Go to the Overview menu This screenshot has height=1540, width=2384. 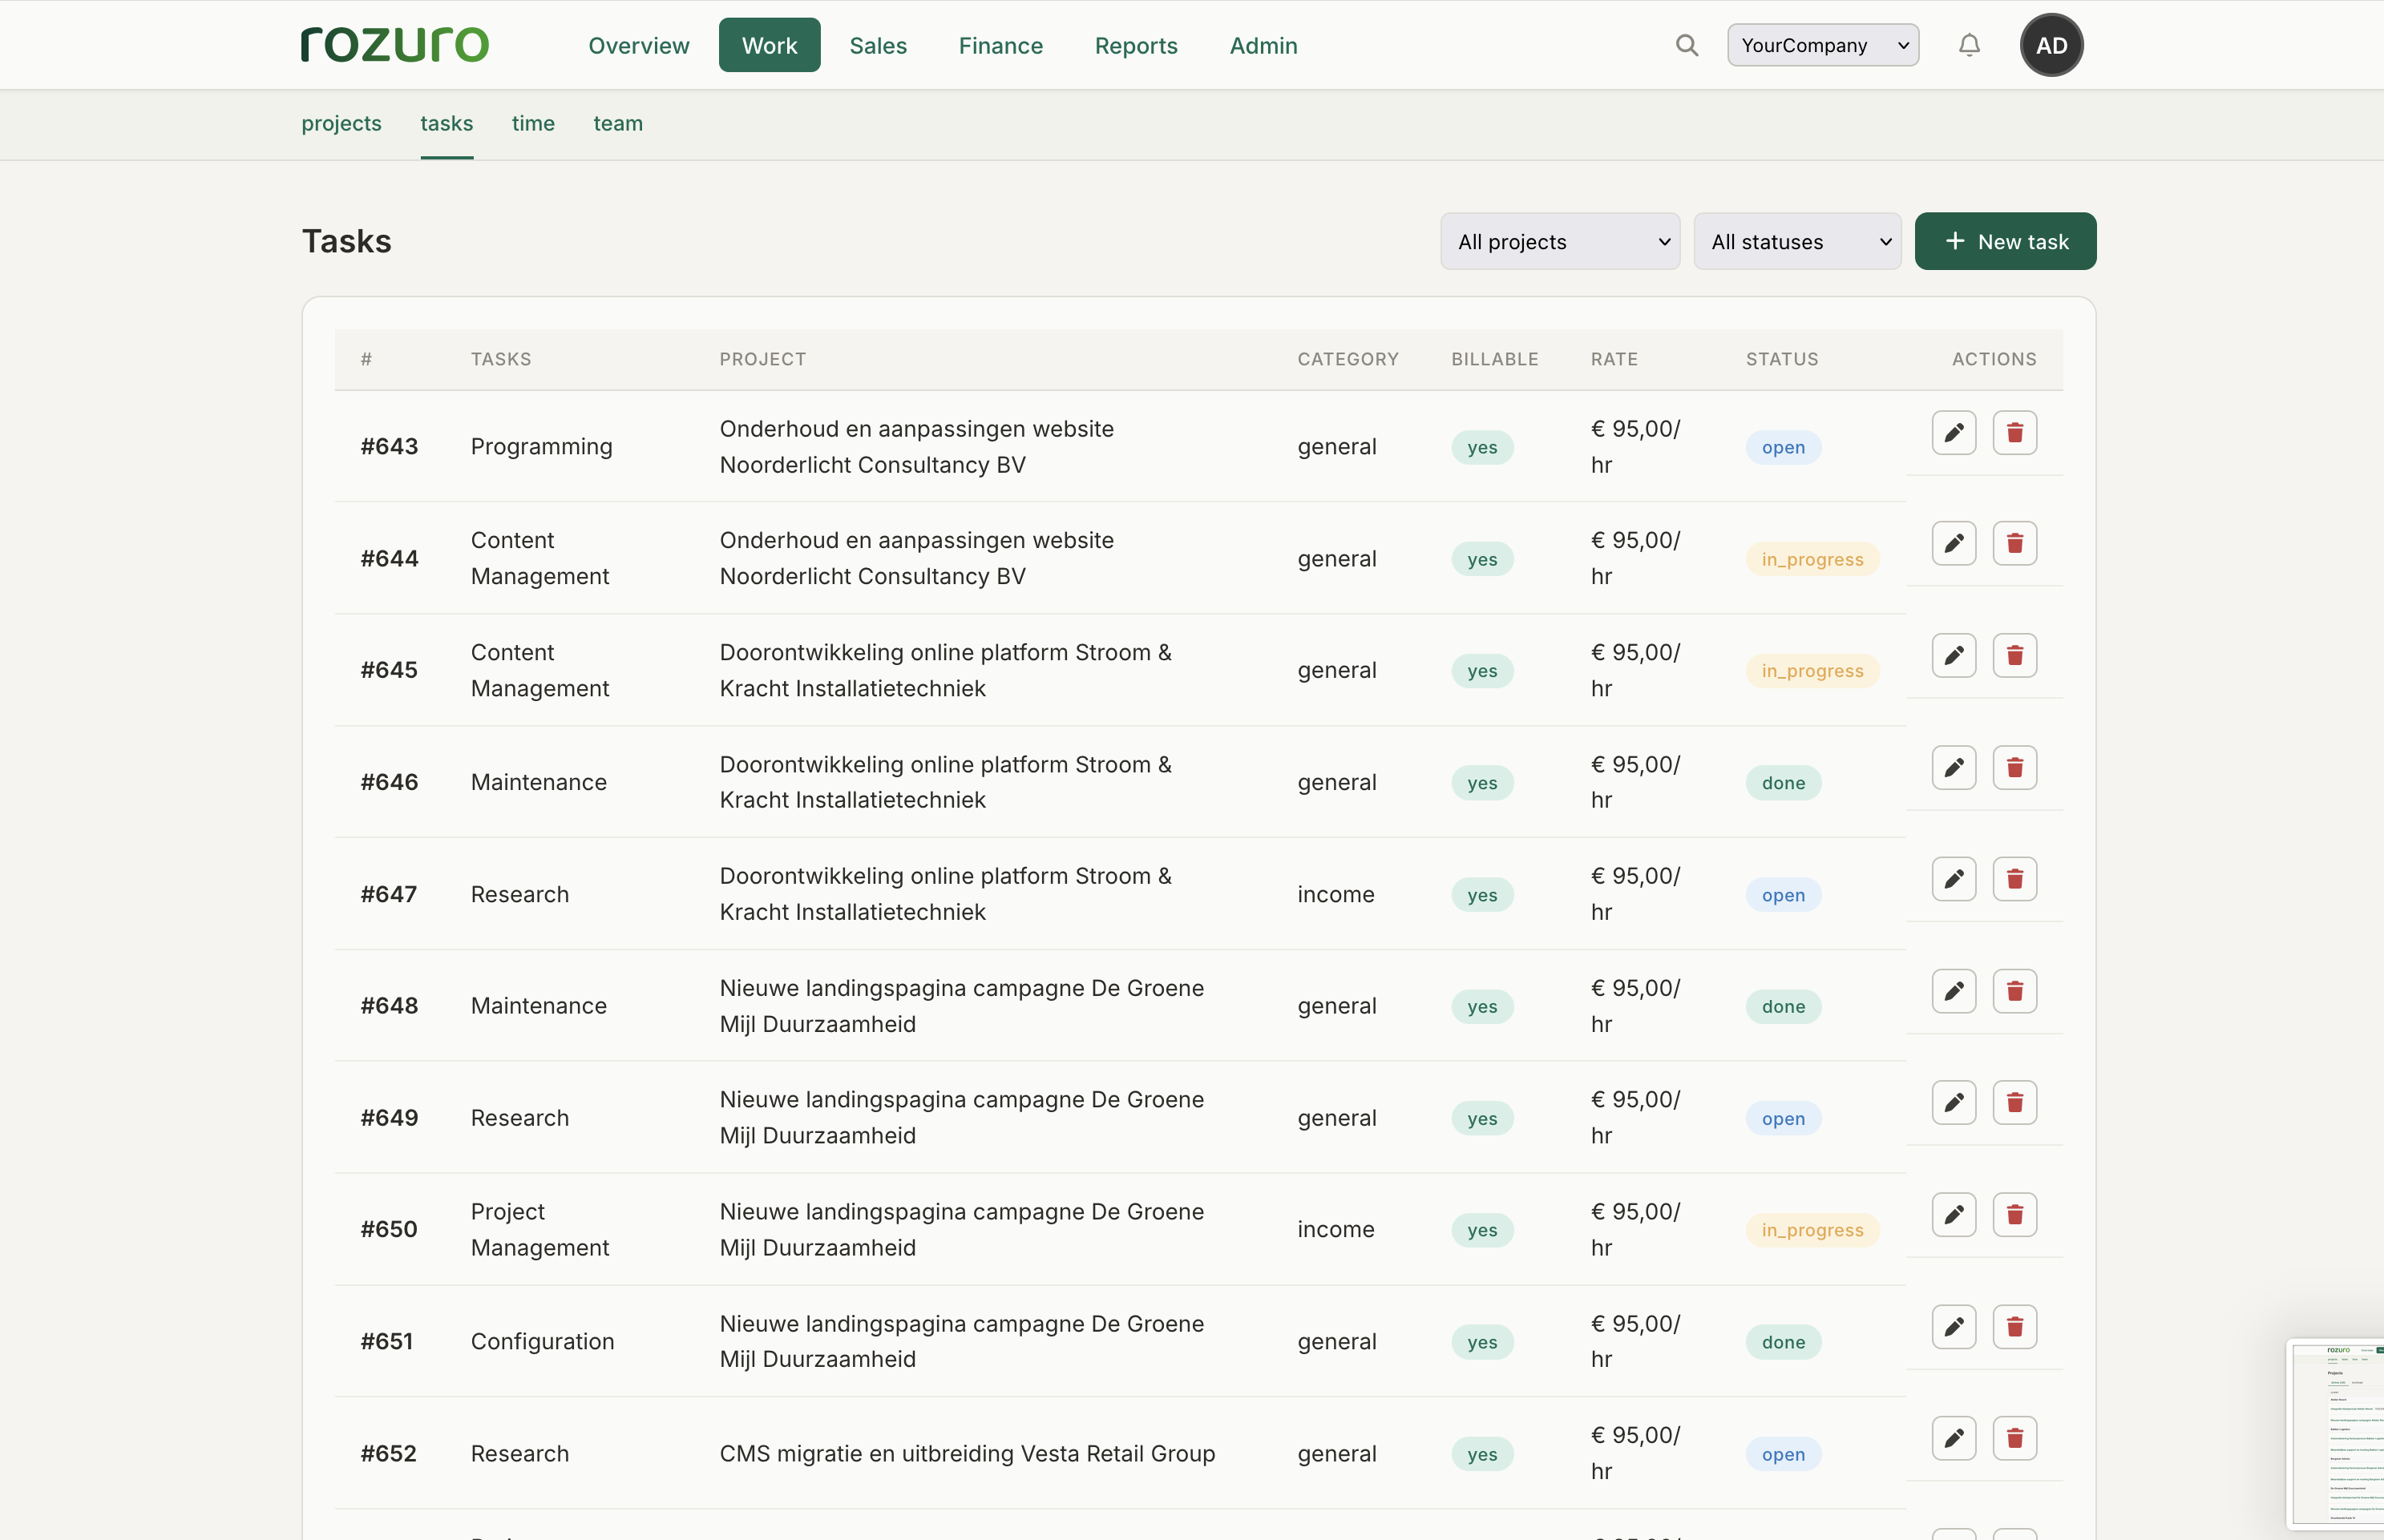pyautogui.click(x=638, y=45)
